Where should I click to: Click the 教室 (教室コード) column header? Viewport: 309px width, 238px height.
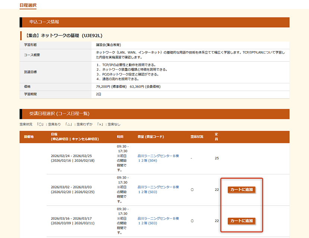coord(151,137)
